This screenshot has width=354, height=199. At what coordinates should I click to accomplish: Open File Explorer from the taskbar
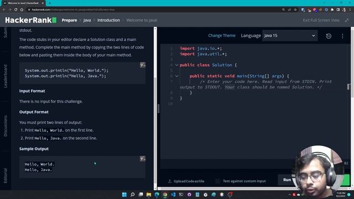pos(149,195)
